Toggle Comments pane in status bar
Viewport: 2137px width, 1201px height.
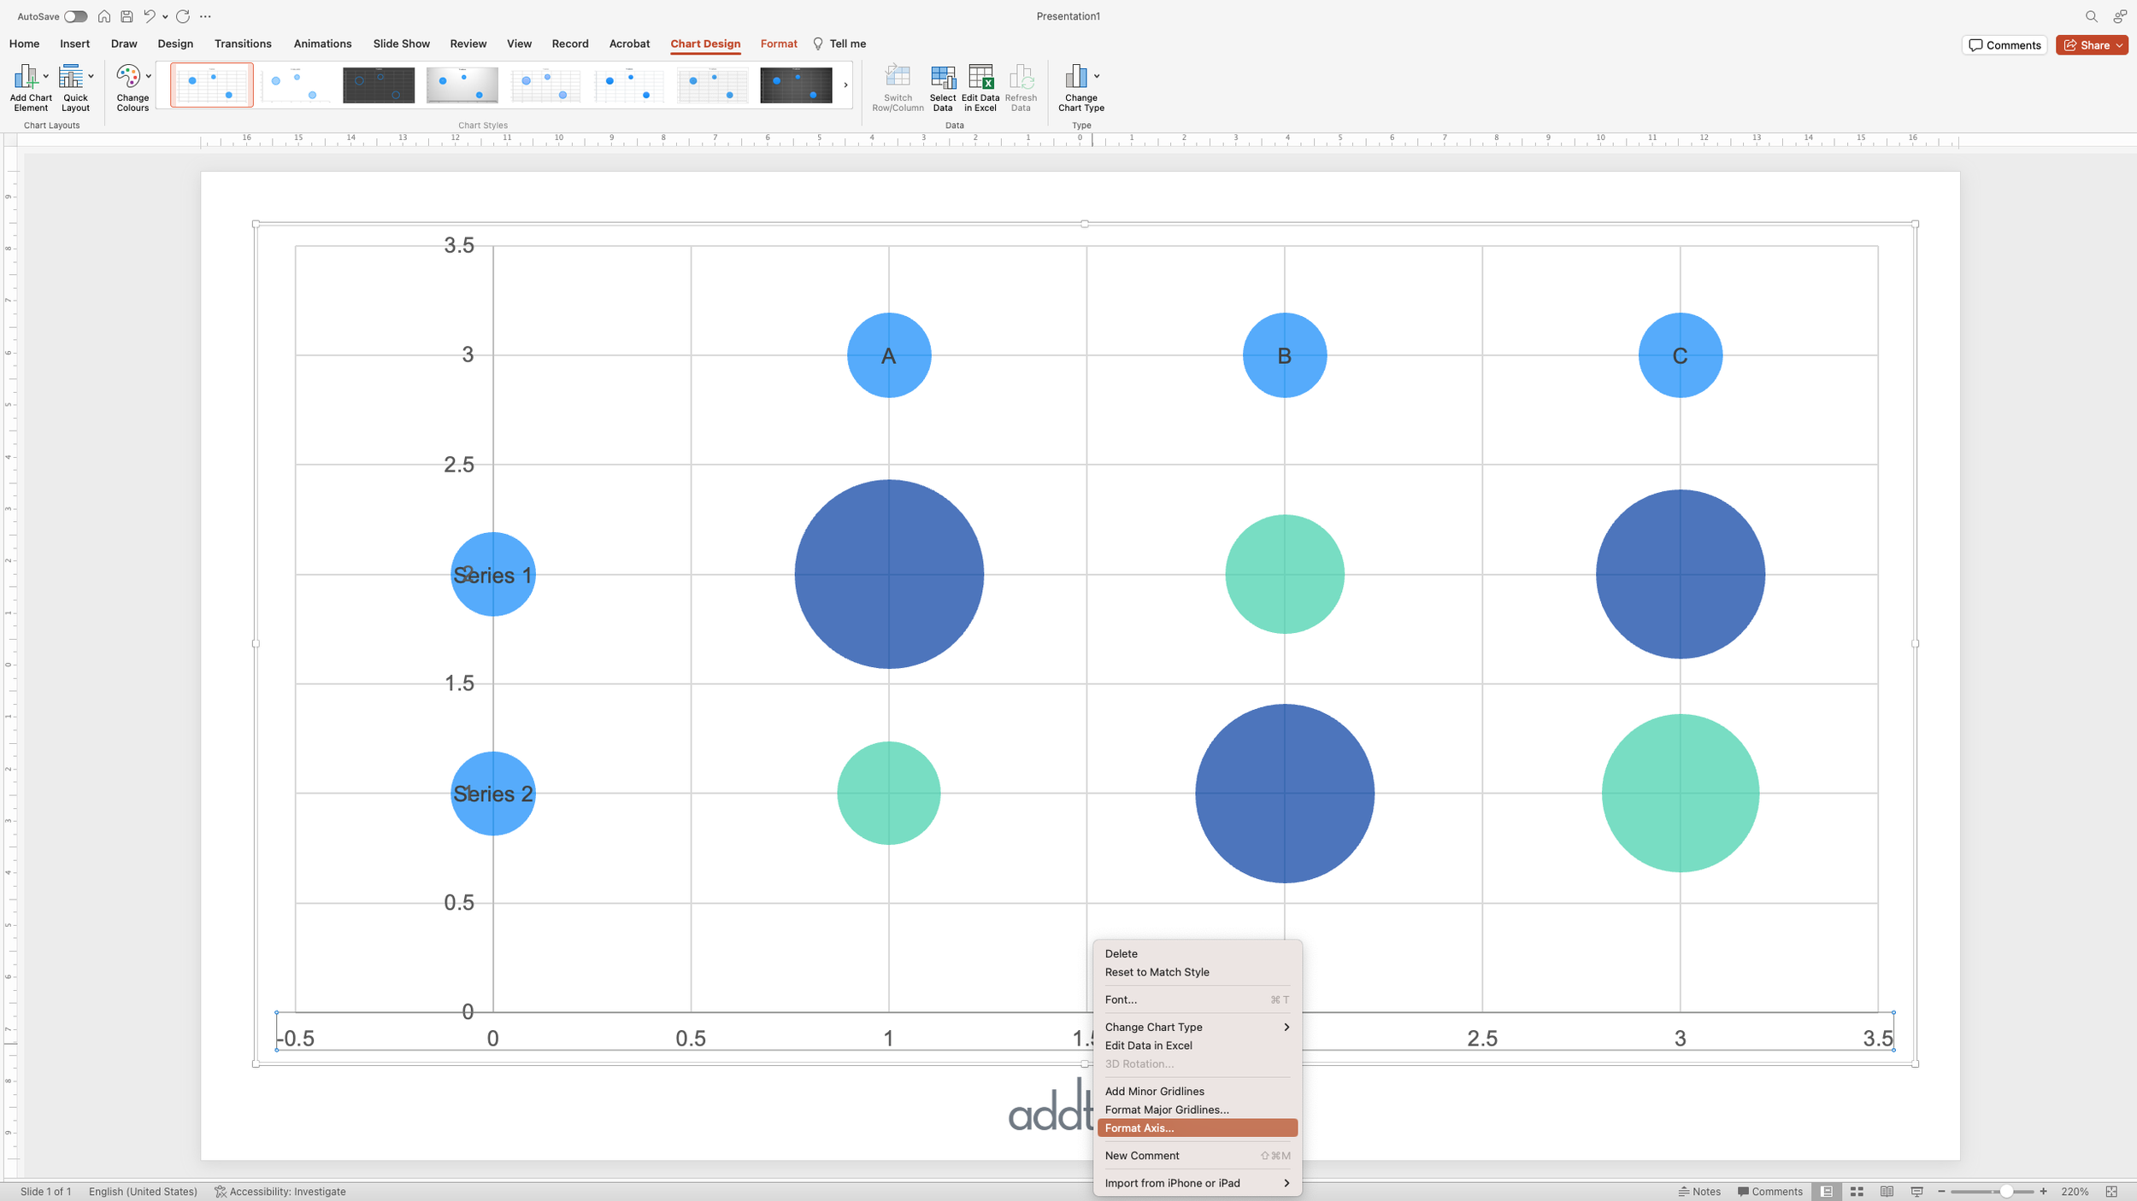click(x=1770, y=1192)
